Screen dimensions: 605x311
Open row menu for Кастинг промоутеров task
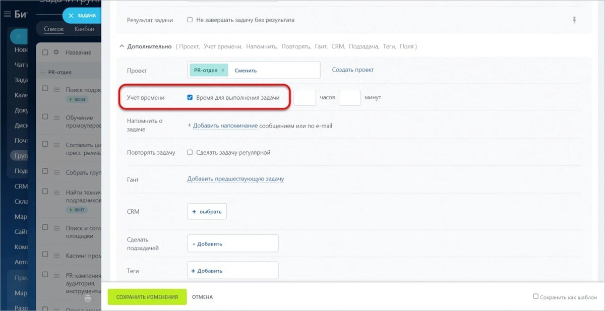pos(57,256)
